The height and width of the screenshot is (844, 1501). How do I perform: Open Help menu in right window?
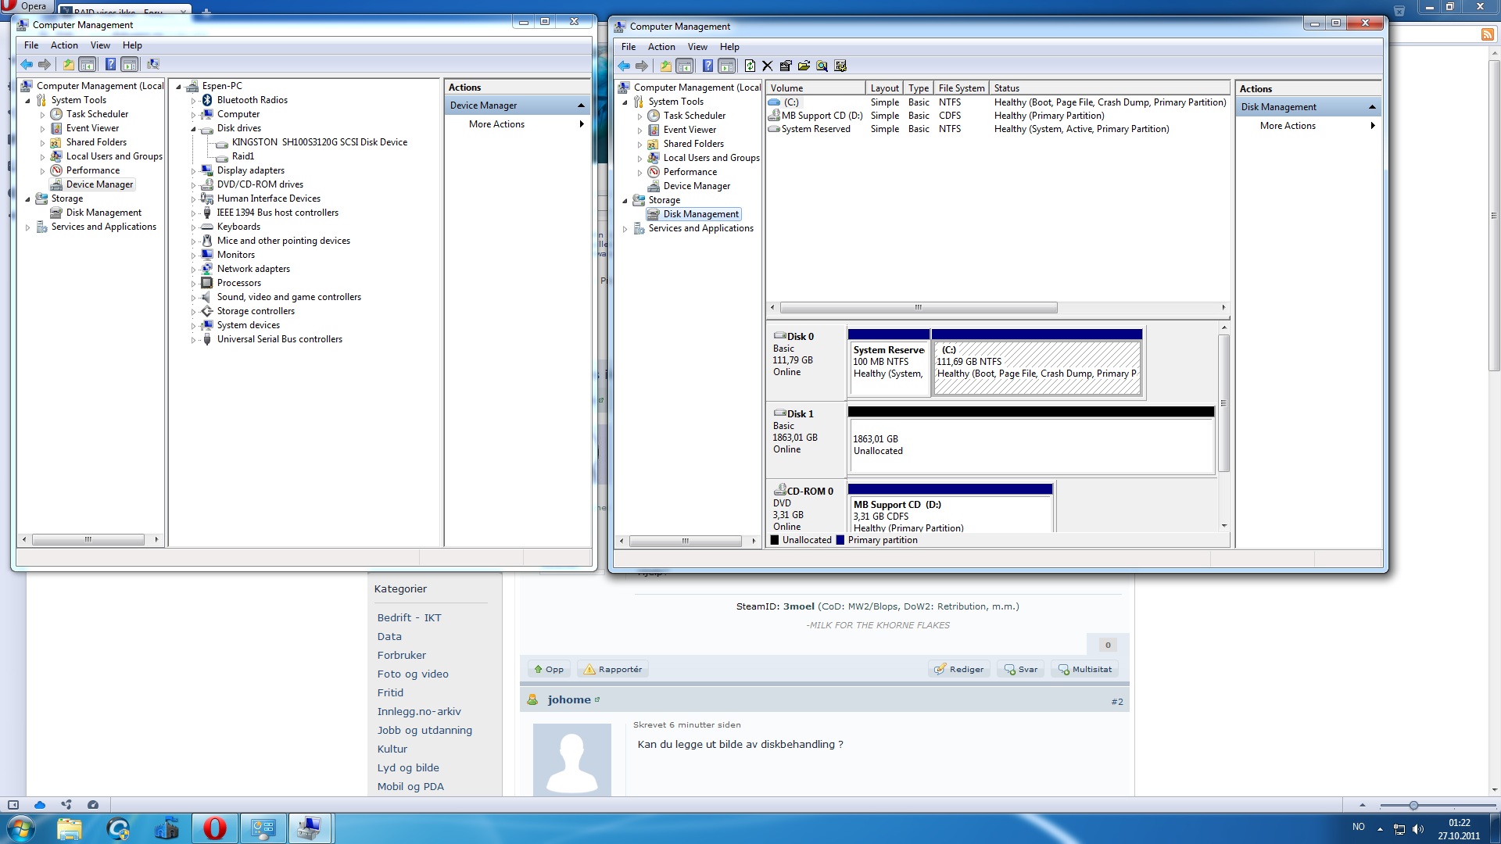pyautogui.click(x=729, y=47)
